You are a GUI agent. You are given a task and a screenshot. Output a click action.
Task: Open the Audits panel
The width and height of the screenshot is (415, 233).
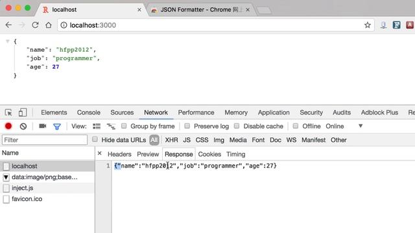pos(342,113)
